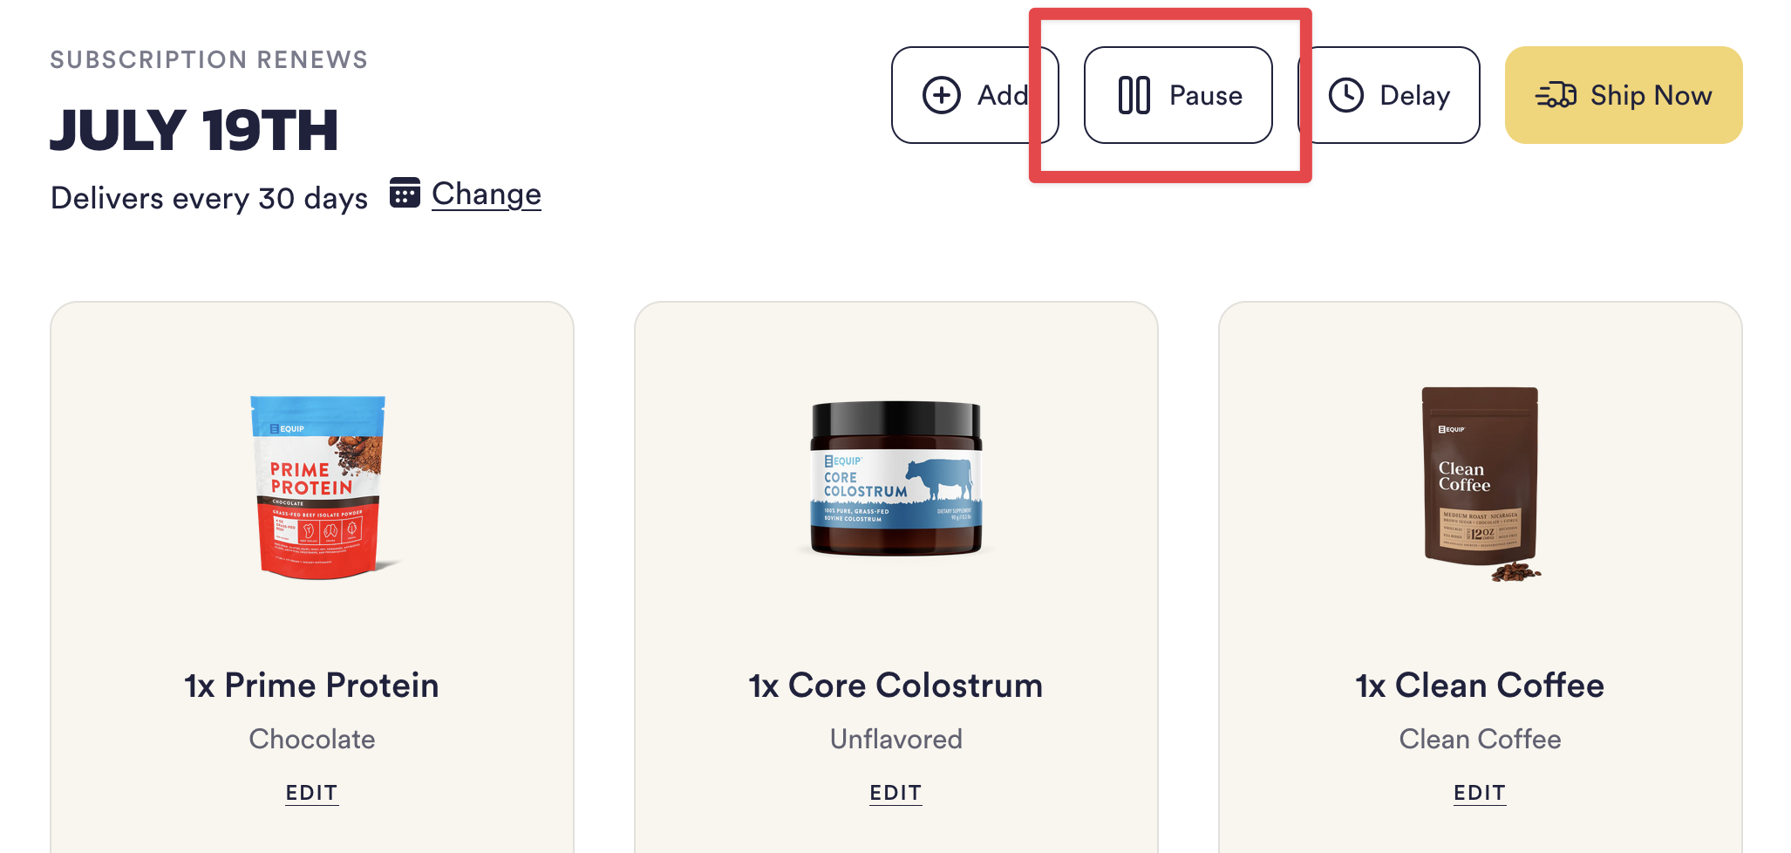This screenshot has width=1791, height=853.
Task: Open the Core Colostrum jar image
Action: point(896,479)
